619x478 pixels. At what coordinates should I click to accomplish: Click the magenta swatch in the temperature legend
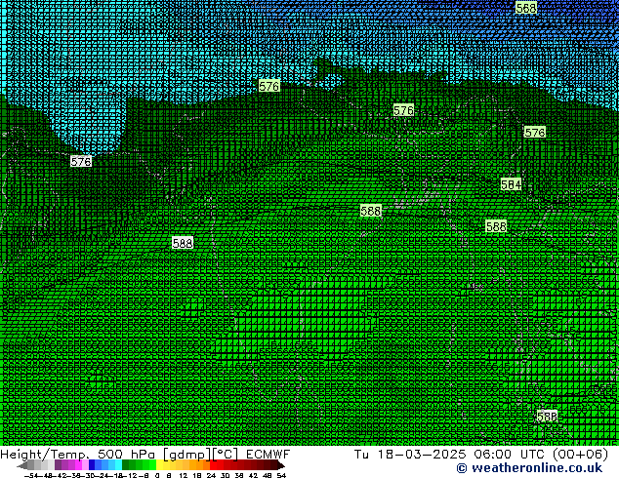[78, 464]
